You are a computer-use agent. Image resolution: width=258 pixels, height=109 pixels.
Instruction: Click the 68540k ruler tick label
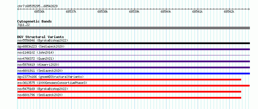(x=166, y=12)
